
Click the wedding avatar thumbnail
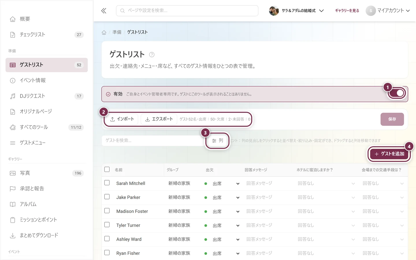pyautogui.click(x=274, y=11)
